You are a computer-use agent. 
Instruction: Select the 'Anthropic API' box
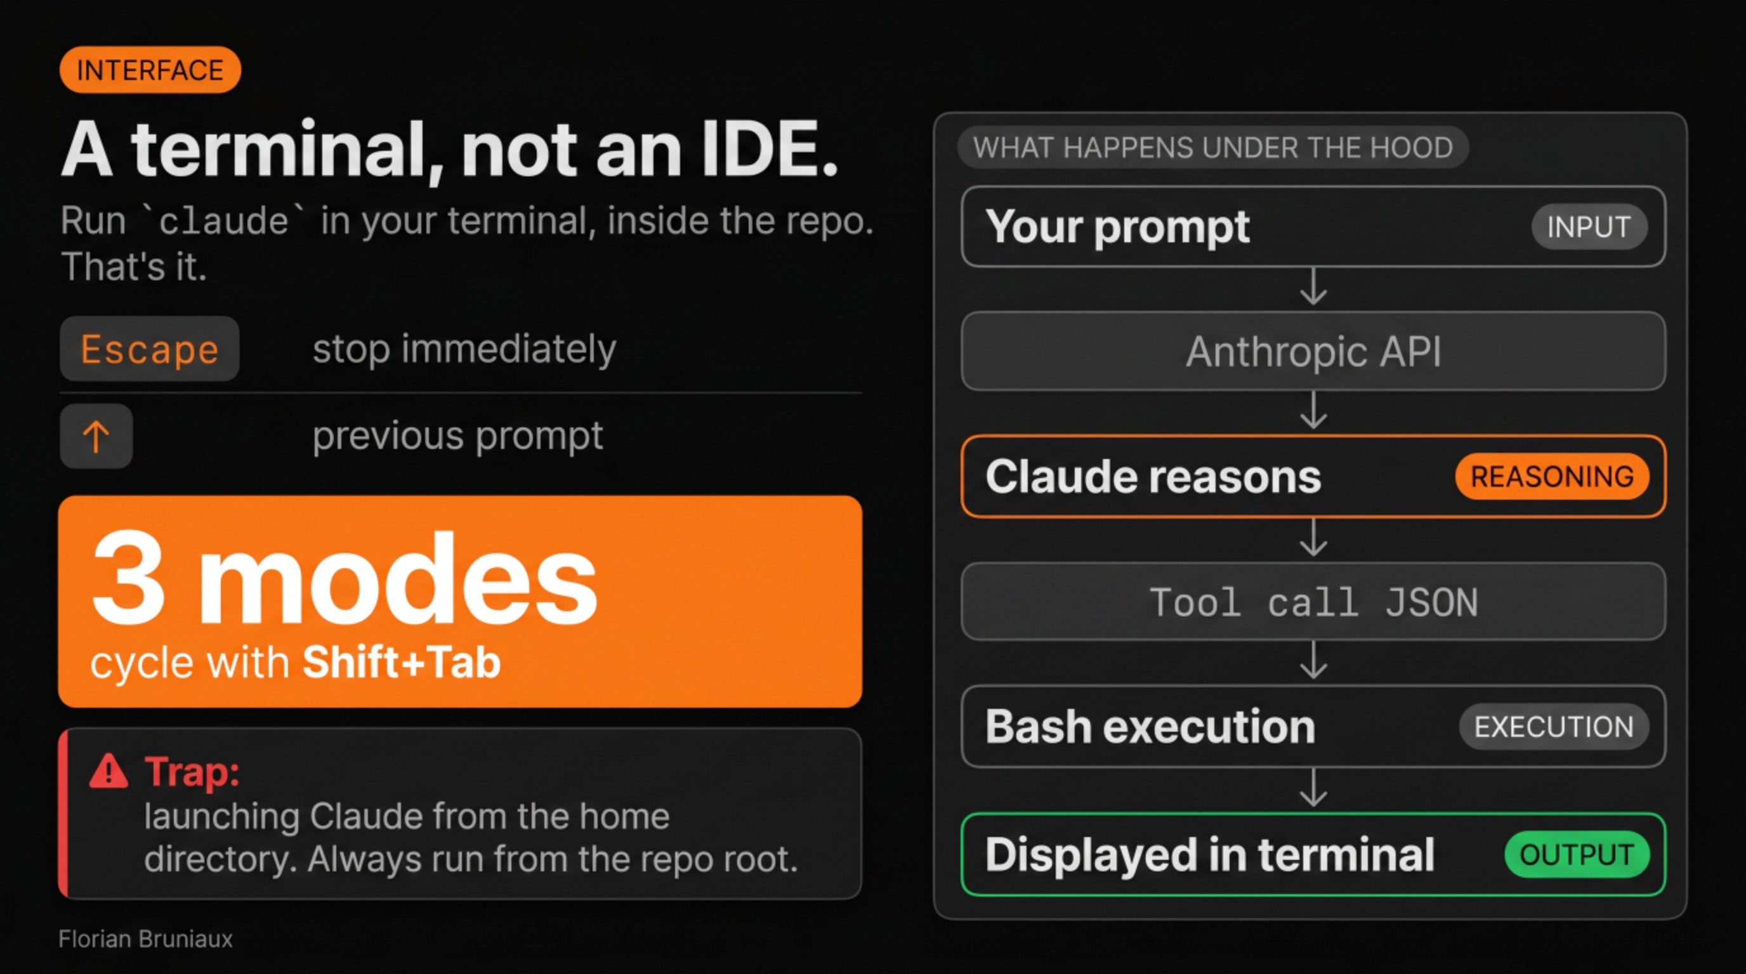point(1313,351)
